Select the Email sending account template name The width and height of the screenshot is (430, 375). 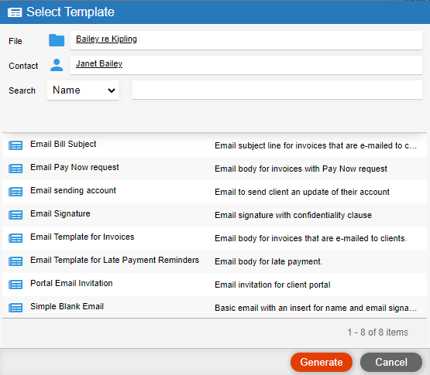74,190
